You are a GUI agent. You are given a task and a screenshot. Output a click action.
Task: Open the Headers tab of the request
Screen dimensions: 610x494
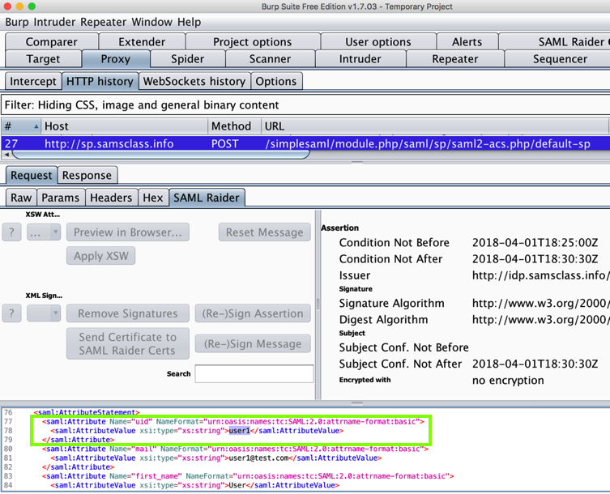coord(110,198)
